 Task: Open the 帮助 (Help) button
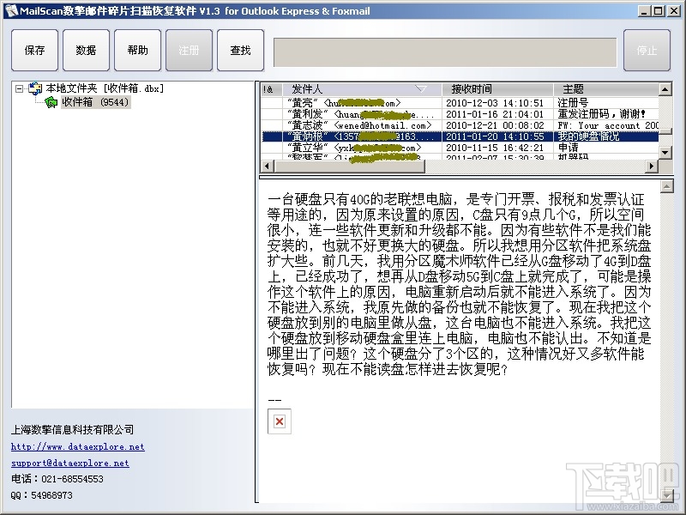[x=137, y=51]
